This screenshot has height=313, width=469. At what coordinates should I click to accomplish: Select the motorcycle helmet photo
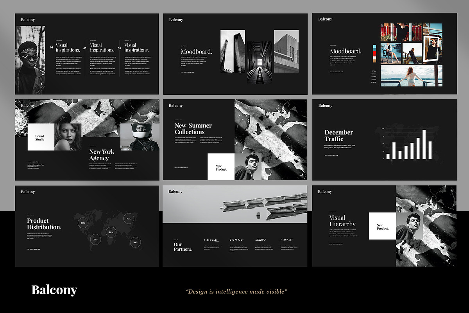140,137
